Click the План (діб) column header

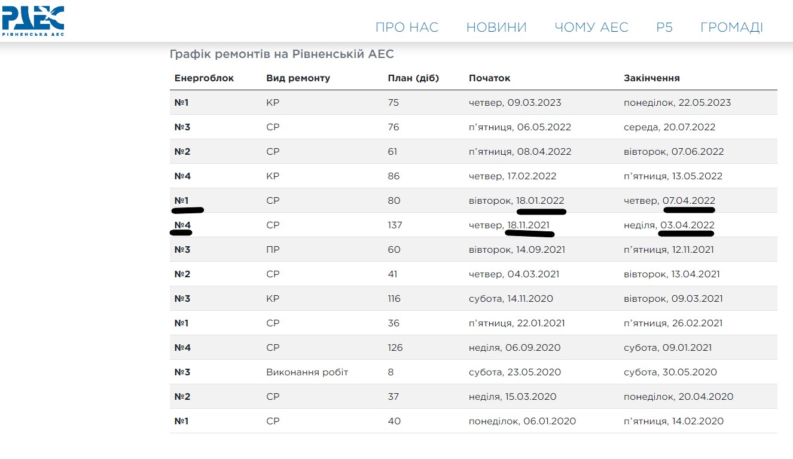coord(413,78)
